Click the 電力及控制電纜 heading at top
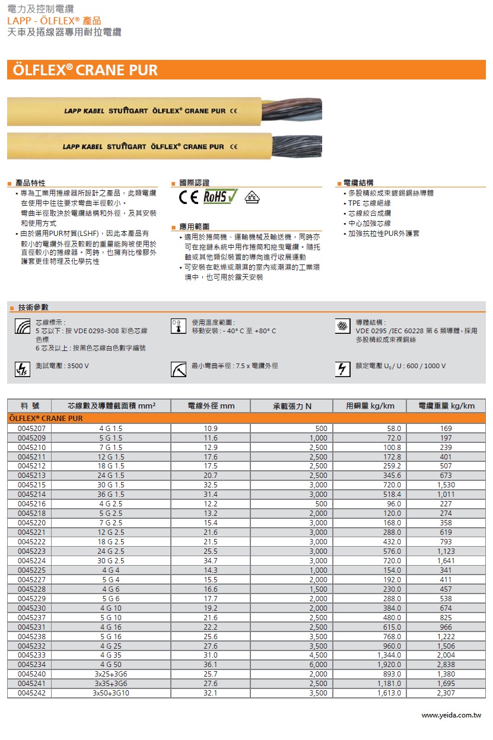Screen dimensions: 493x740 (40, 9)
